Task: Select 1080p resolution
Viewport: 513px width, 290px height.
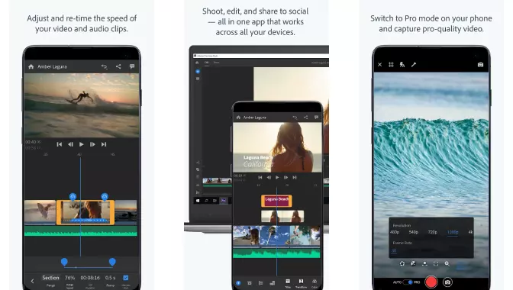Action: pos(453,232)
